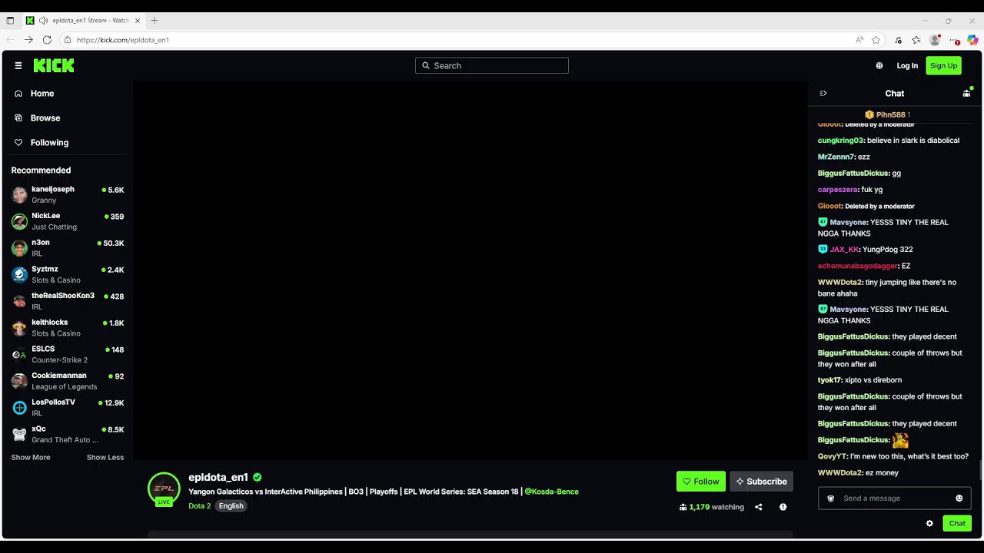Click the share stream icon
Viewport: 984px width, 553px height.
pyautogui.click(x=758, y=507)
